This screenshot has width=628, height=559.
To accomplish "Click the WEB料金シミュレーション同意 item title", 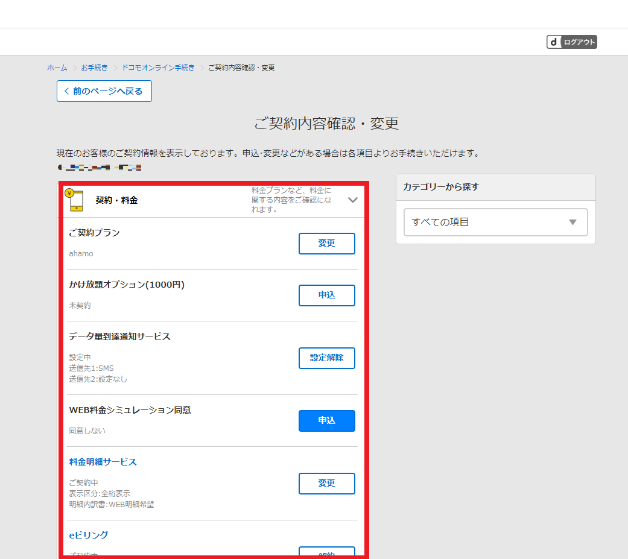I will 130,411.
